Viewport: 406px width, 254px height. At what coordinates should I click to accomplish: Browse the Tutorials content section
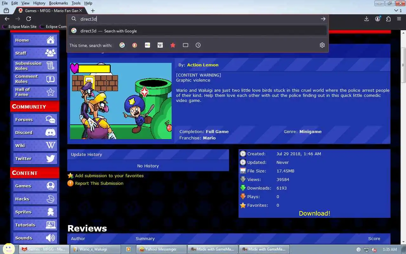[x=35, y=225]
